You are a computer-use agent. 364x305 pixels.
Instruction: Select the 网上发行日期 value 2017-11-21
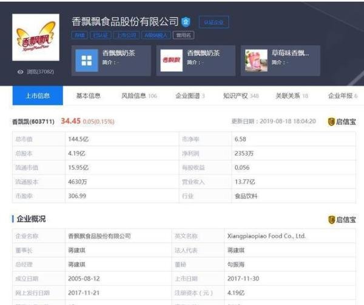coord(84,293)
